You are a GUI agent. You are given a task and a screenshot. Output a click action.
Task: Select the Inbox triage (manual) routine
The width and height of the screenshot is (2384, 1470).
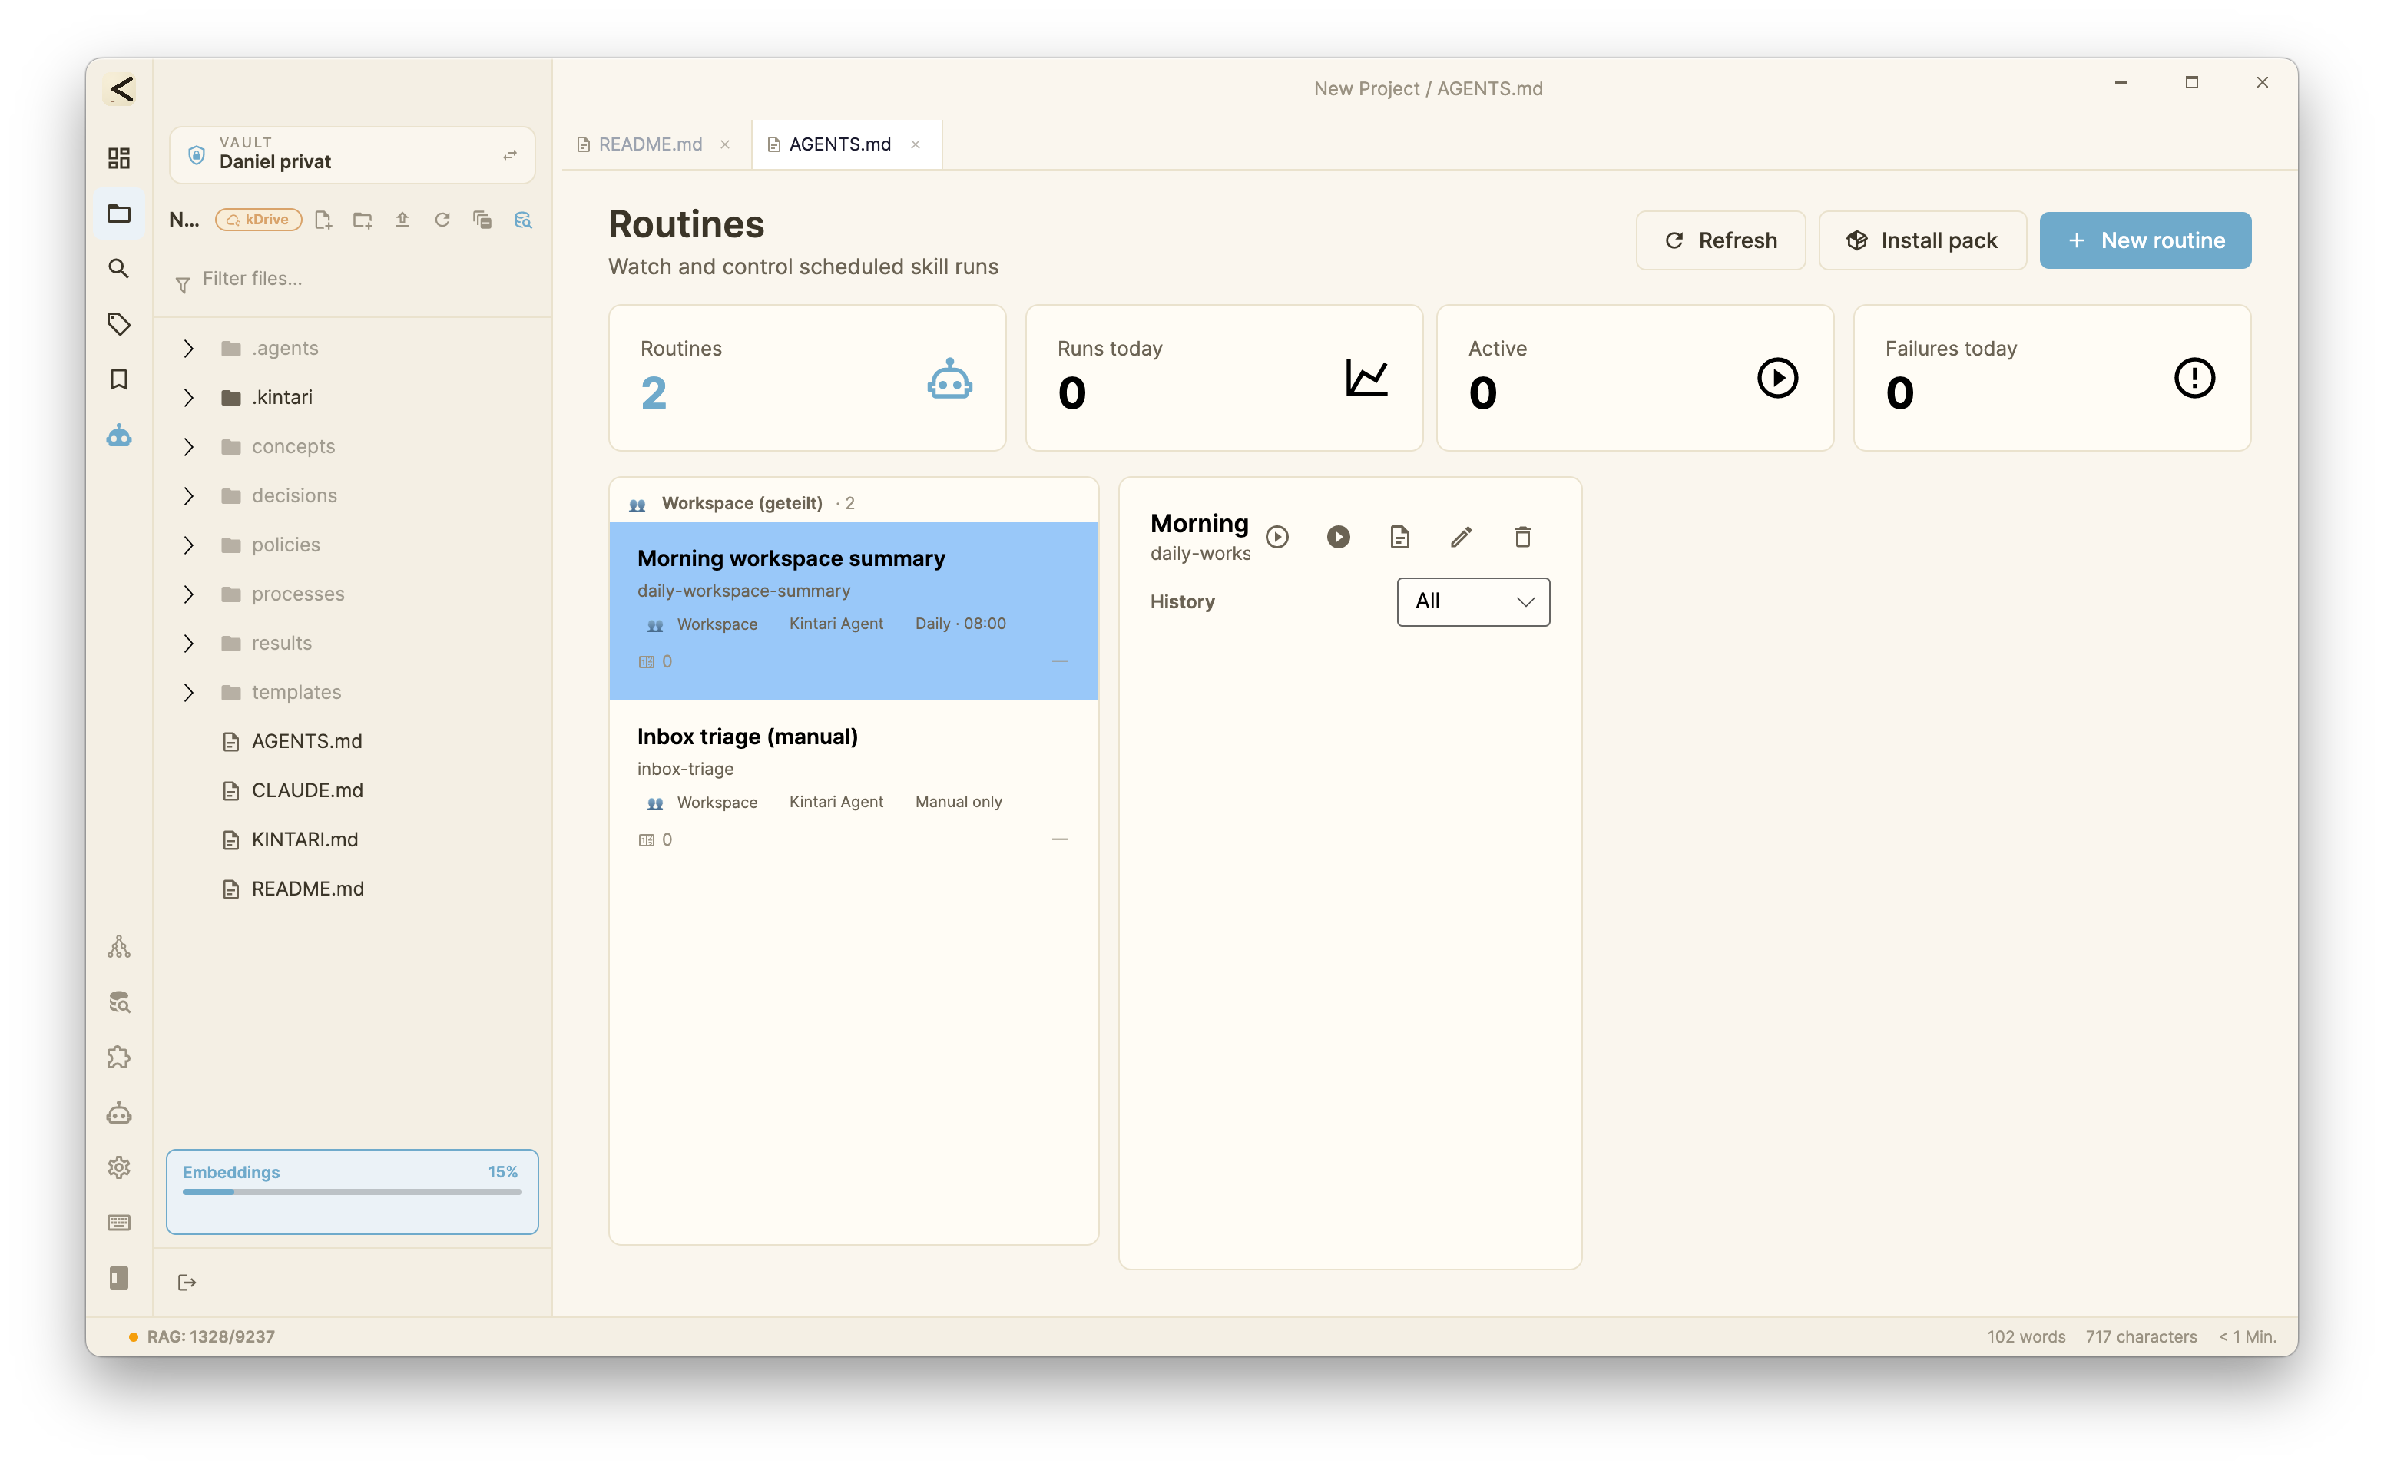[853, 789]
